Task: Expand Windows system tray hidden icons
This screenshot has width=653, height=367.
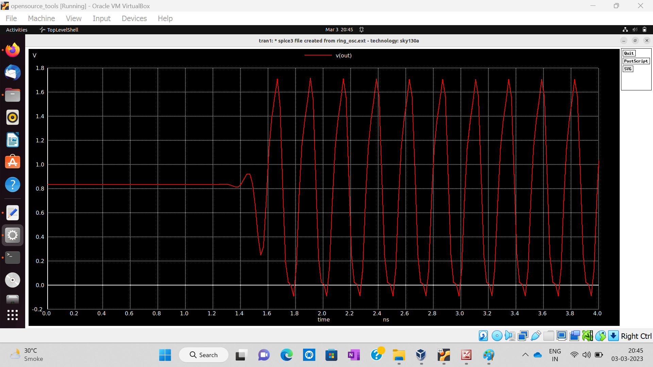Action: pos(525,355)
